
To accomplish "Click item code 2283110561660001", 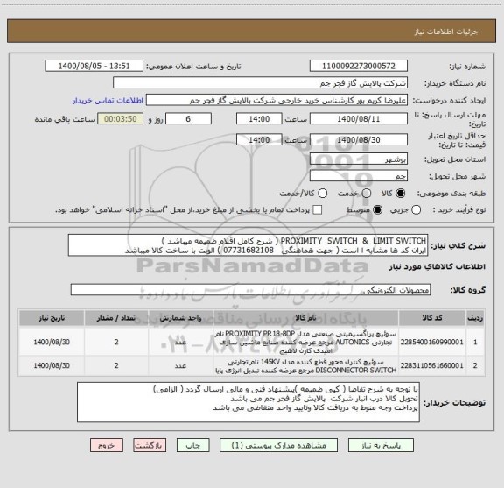I will point(432,365).
